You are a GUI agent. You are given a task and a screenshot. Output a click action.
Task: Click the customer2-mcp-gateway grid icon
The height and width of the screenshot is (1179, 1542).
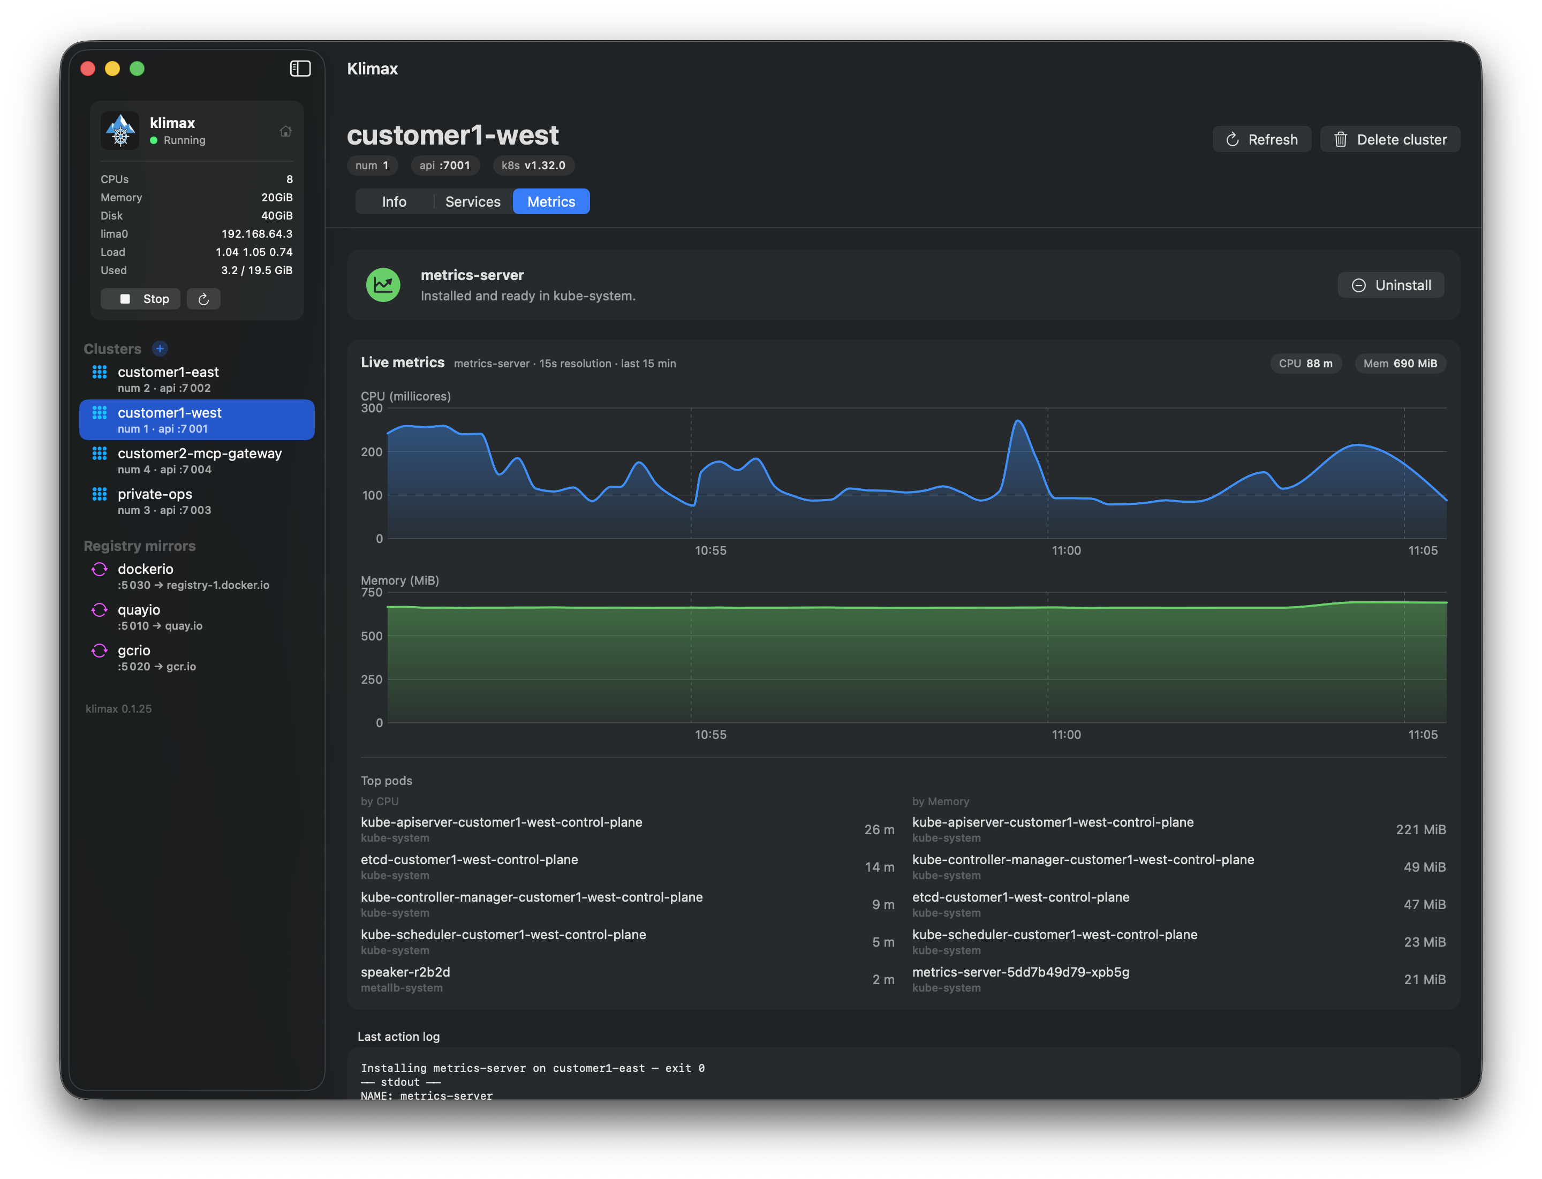coord(100,454)
